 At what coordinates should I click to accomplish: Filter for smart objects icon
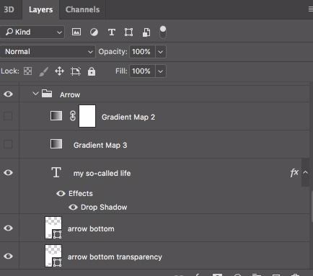(x=146, y=32)
